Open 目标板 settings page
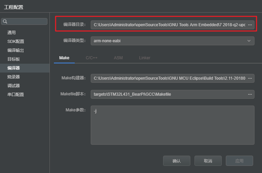 pyautogui.click(x=25, y=59)
